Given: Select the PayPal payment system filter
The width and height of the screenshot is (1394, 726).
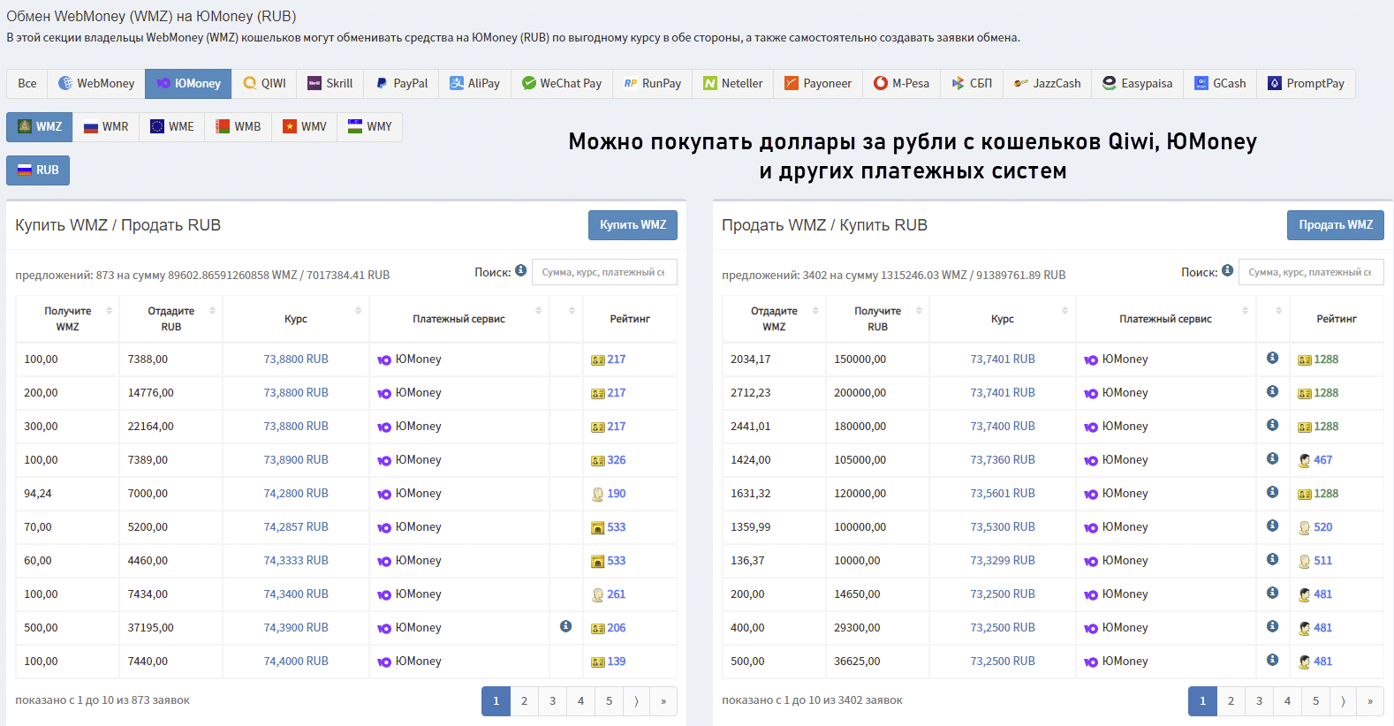Looking at the screenshot, I should 401,84.
